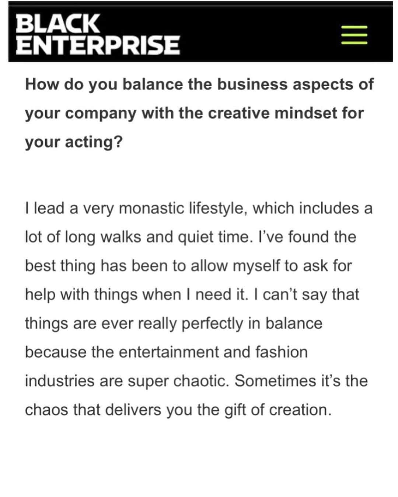This screenshot has width=398, height=497.
Task: Click the line starting "lot of long walks"
Action: [191, 237]
